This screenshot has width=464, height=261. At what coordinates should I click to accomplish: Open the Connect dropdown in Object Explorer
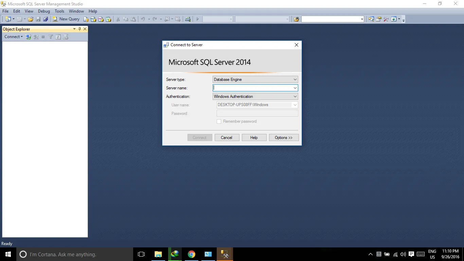14,37
